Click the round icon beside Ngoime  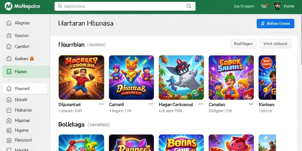[9, 131]
